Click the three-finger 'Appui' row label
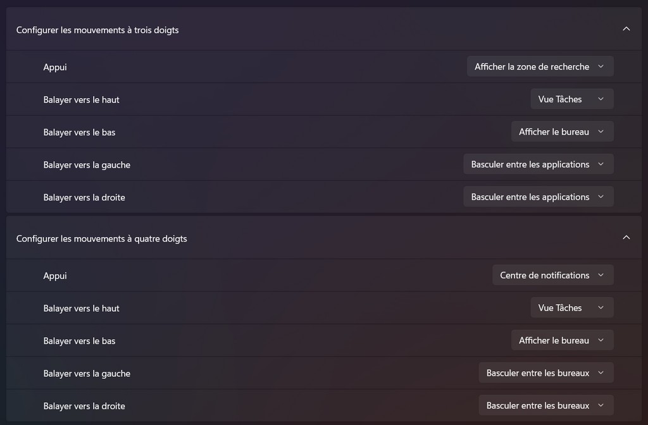Viewport: 648px width, 425px height. (x=55, y=67)
